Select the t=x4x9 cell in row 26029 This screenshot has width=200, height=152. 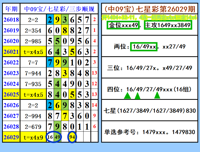click(x=33, y=137)
